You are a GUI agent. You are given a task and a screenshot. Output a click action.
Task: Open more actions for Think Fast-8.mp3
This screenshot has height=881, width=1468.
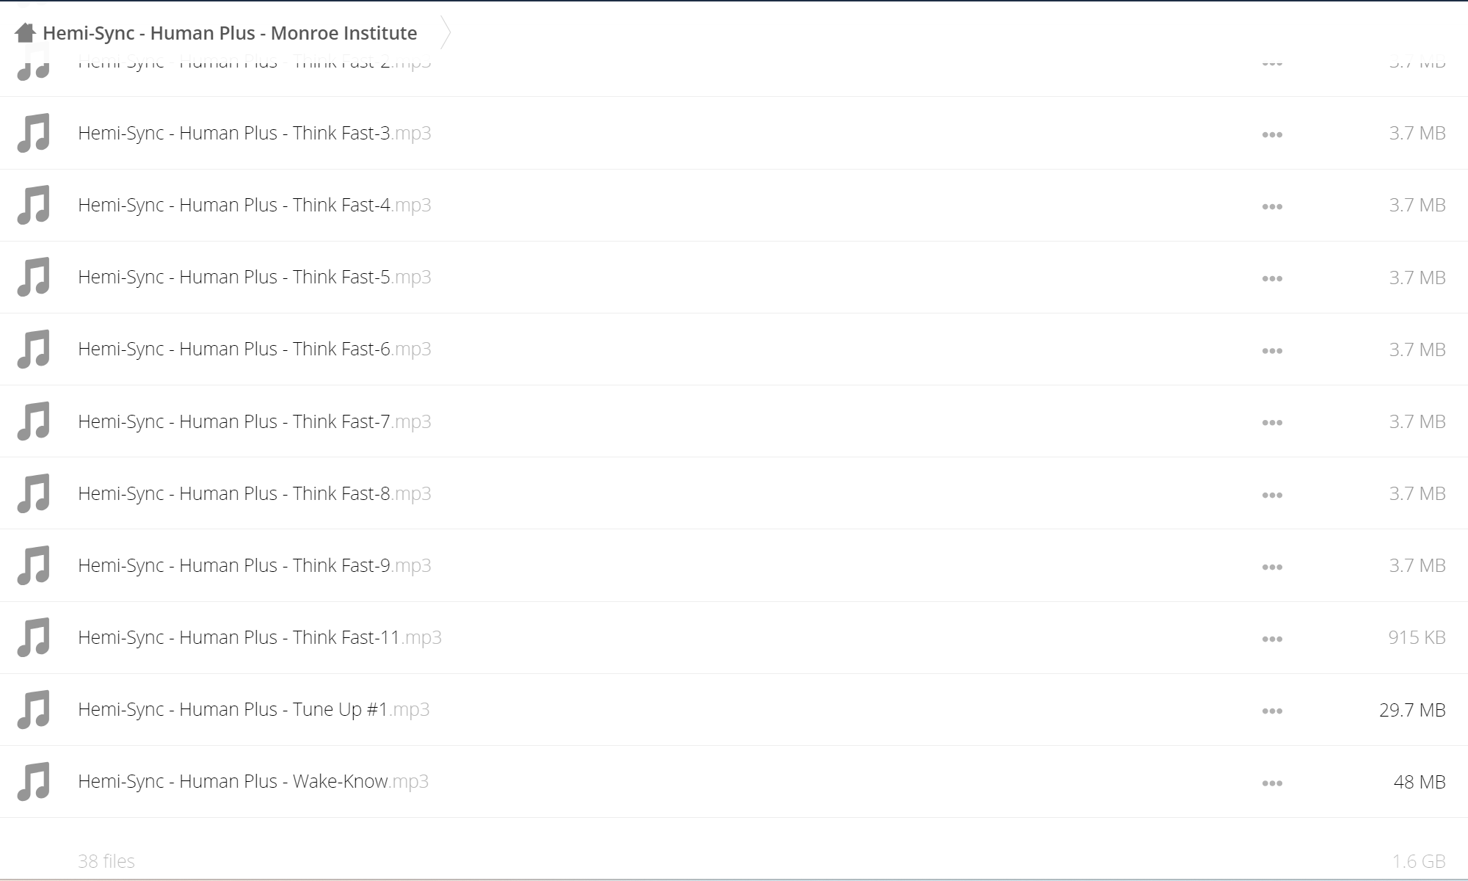coord(1272,495)
